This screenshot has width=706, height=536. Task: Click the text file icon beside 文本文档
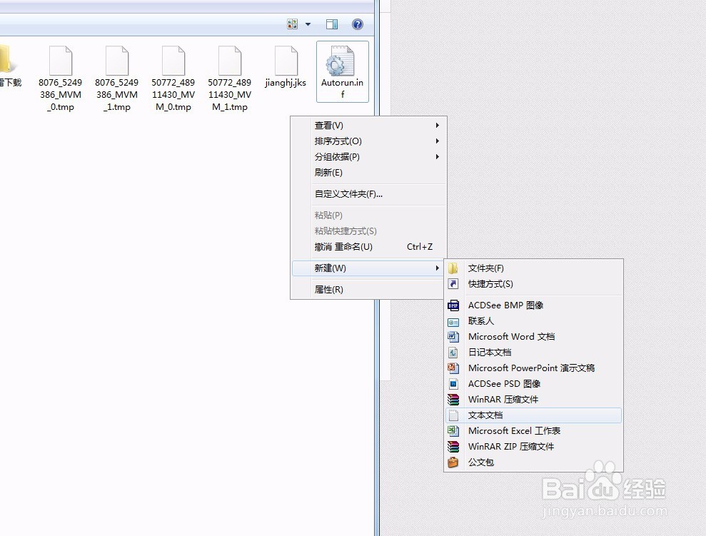pos(453,415)
